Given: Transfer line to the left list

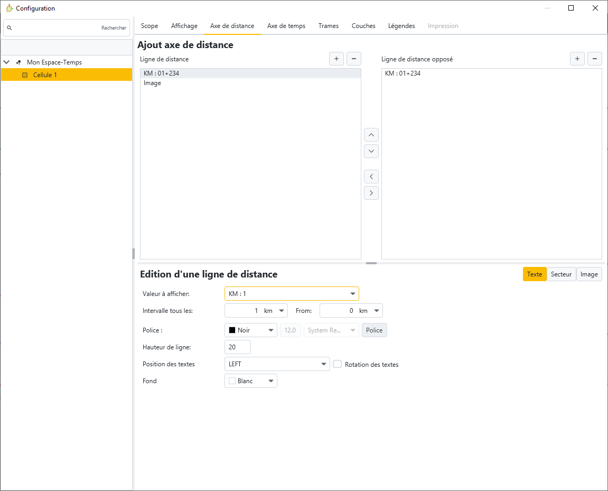Looking at the screenshot, I should point(371,177).
